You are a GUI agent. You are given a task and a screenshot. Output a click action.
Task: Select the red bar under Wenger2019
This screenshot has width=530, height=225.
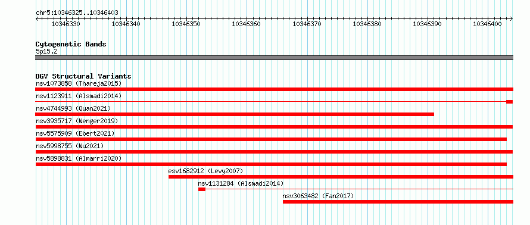274,127
